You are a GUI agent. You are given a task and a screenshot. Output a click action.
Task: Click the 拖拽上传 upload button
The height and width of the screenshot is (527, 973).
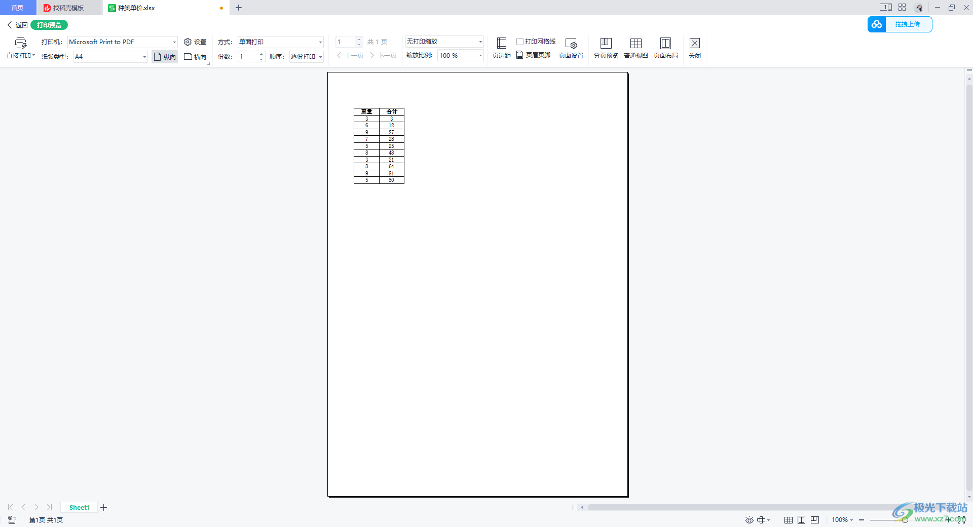coord(908,24)
